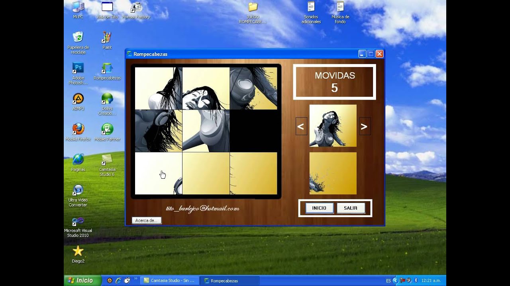Show next puzzle image with > arrow
The image size is (510, 286).
[365, 126]
